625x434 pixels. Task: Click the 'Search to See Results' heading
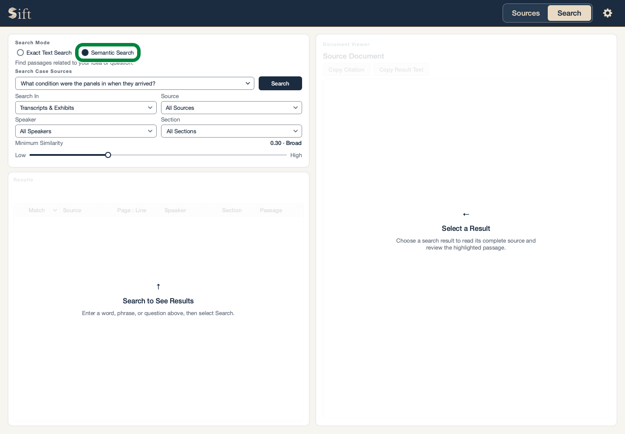click(x=158, y=301)
